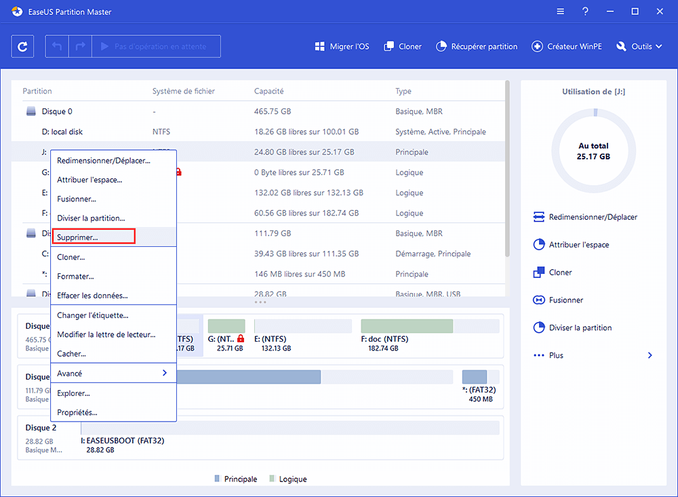Choose Redimensionner/Déplacer in the context menu

[113, 161]
